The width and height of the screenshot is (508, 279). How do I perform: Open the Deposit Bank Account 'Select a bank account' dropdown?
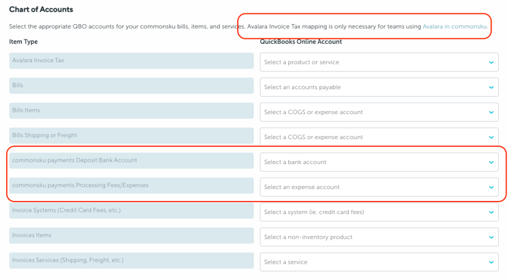coord(379,162)
